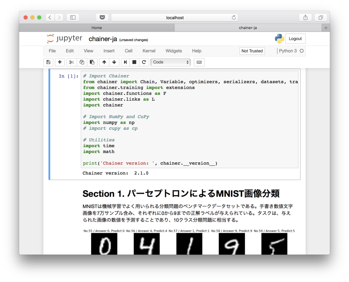This screenshot has width=349, height=282.
Task: Paste cell below using clipboard icon
Action: pyautogui.click(x=92, y=62)
